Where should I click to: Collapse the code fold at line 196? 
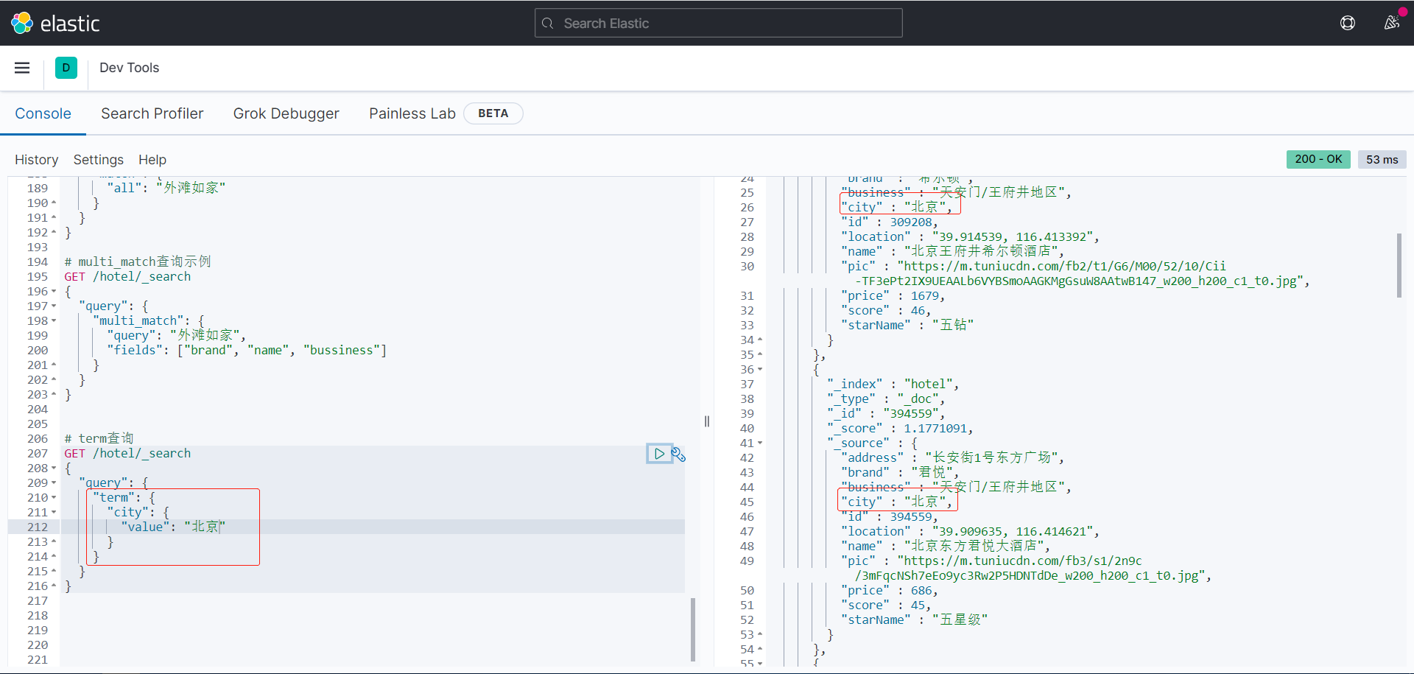54,292
